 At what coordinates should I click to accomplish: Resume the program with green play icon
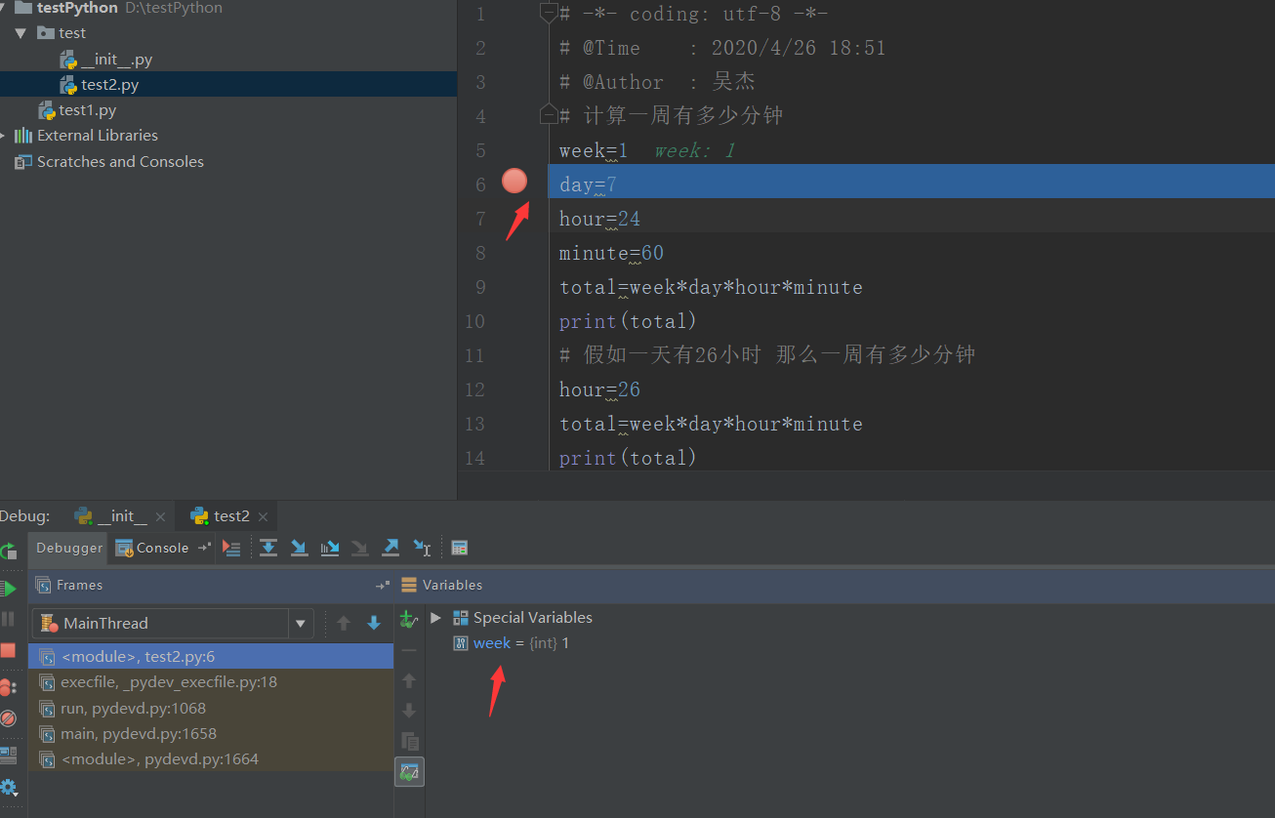click(11, 590)
